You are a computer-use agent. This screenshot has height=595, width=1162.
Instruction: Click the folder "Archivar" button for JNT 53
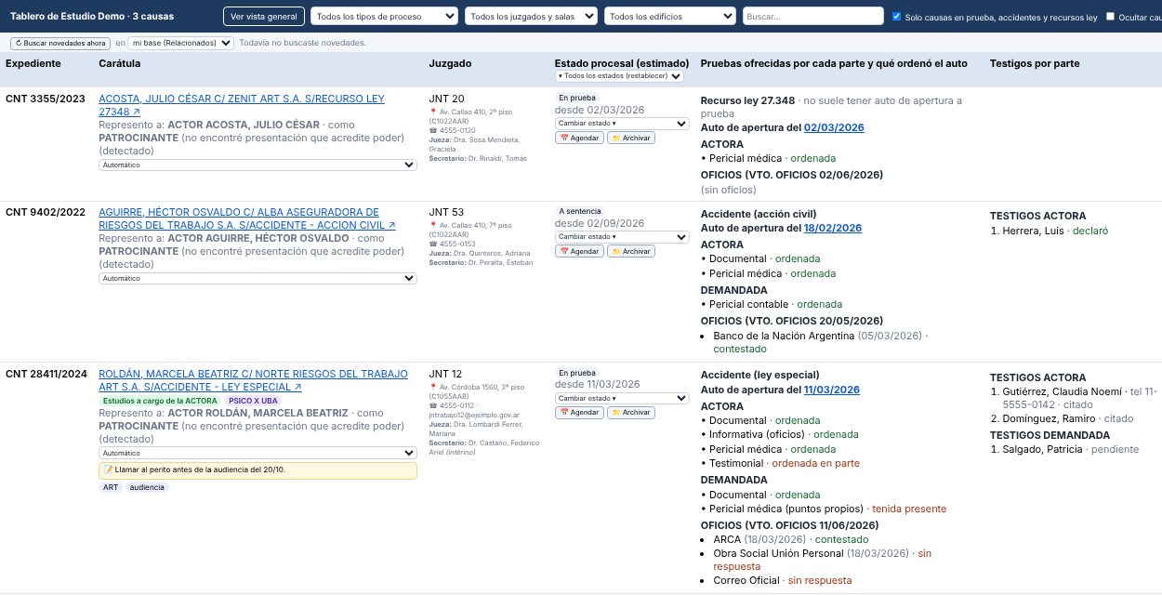pyautogui.click(x=630, y=251)
